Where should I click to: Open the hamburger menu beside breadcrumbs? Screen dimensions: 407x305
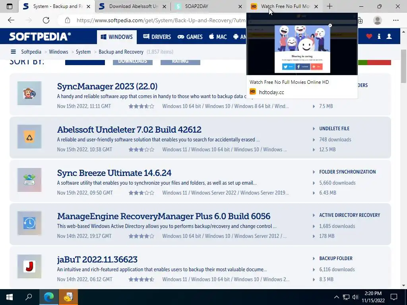point(13,52)
